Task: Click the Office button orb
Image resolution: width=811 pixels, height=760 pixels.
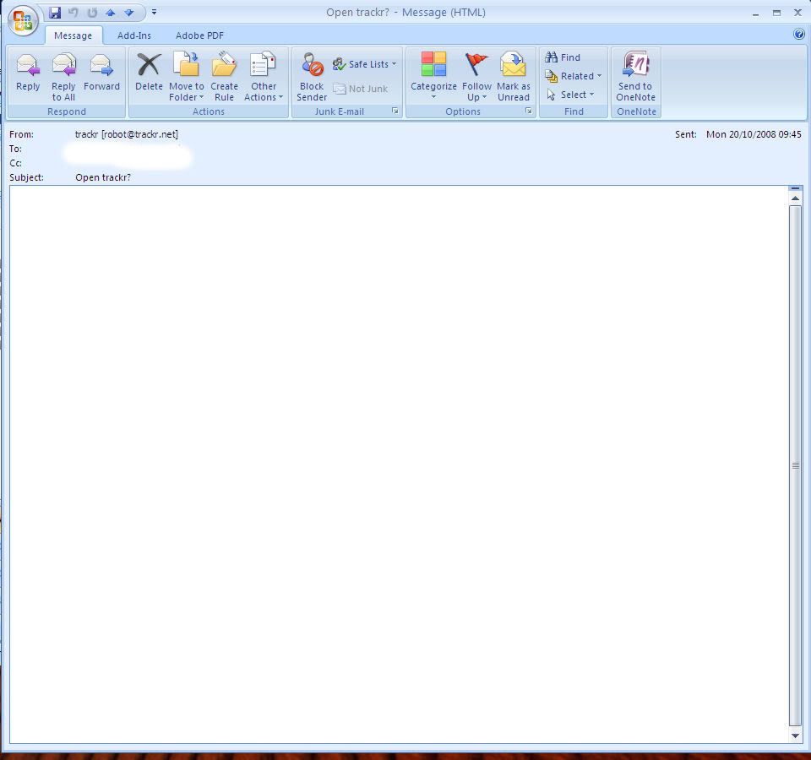Action: click(23, 20)
